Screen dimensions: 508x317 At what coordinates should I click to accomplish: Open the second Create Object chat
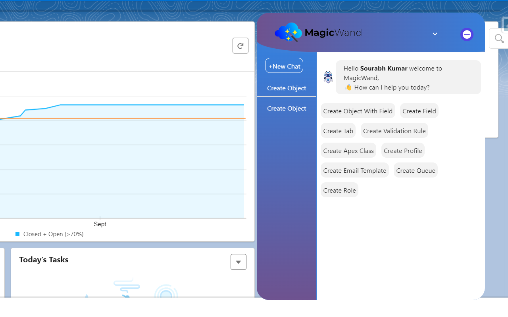coord(287,108)
